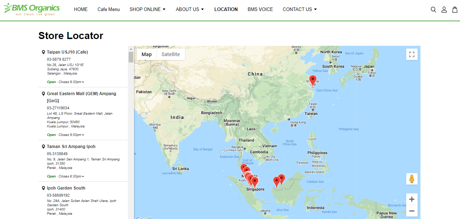460x219 pixels.
Task: Click location pin beside Taman Sri Ampang Ipoh
Action: [x=43, y=147]
